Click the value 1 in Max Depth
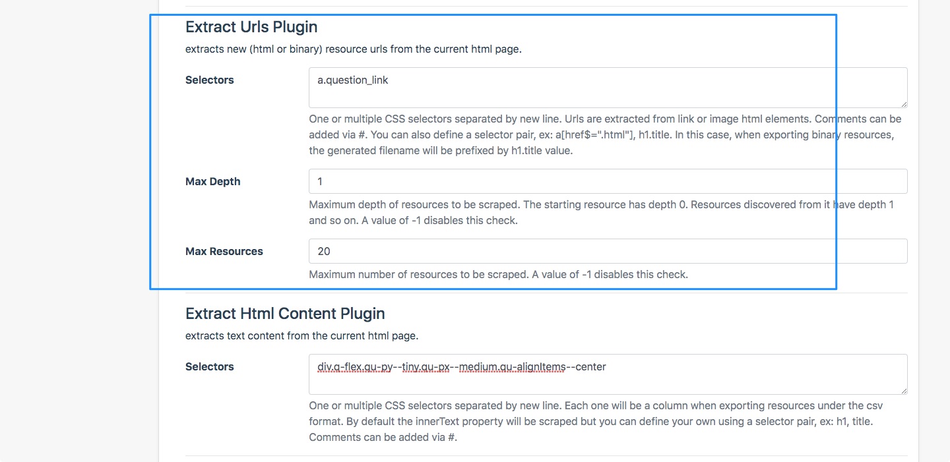Viewport: 950px width, 462px height. pos(318,181)
